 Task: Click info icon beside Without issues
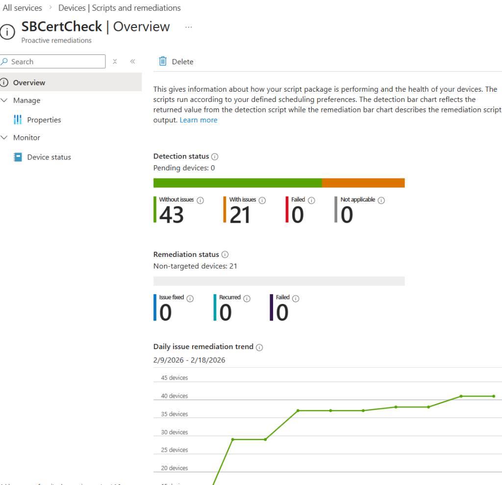point(200,200)
